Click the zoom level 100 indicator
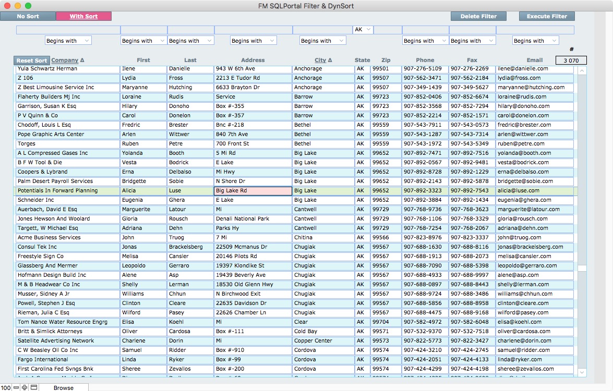Screen dimensions: 613x391 tap(6, 387)
